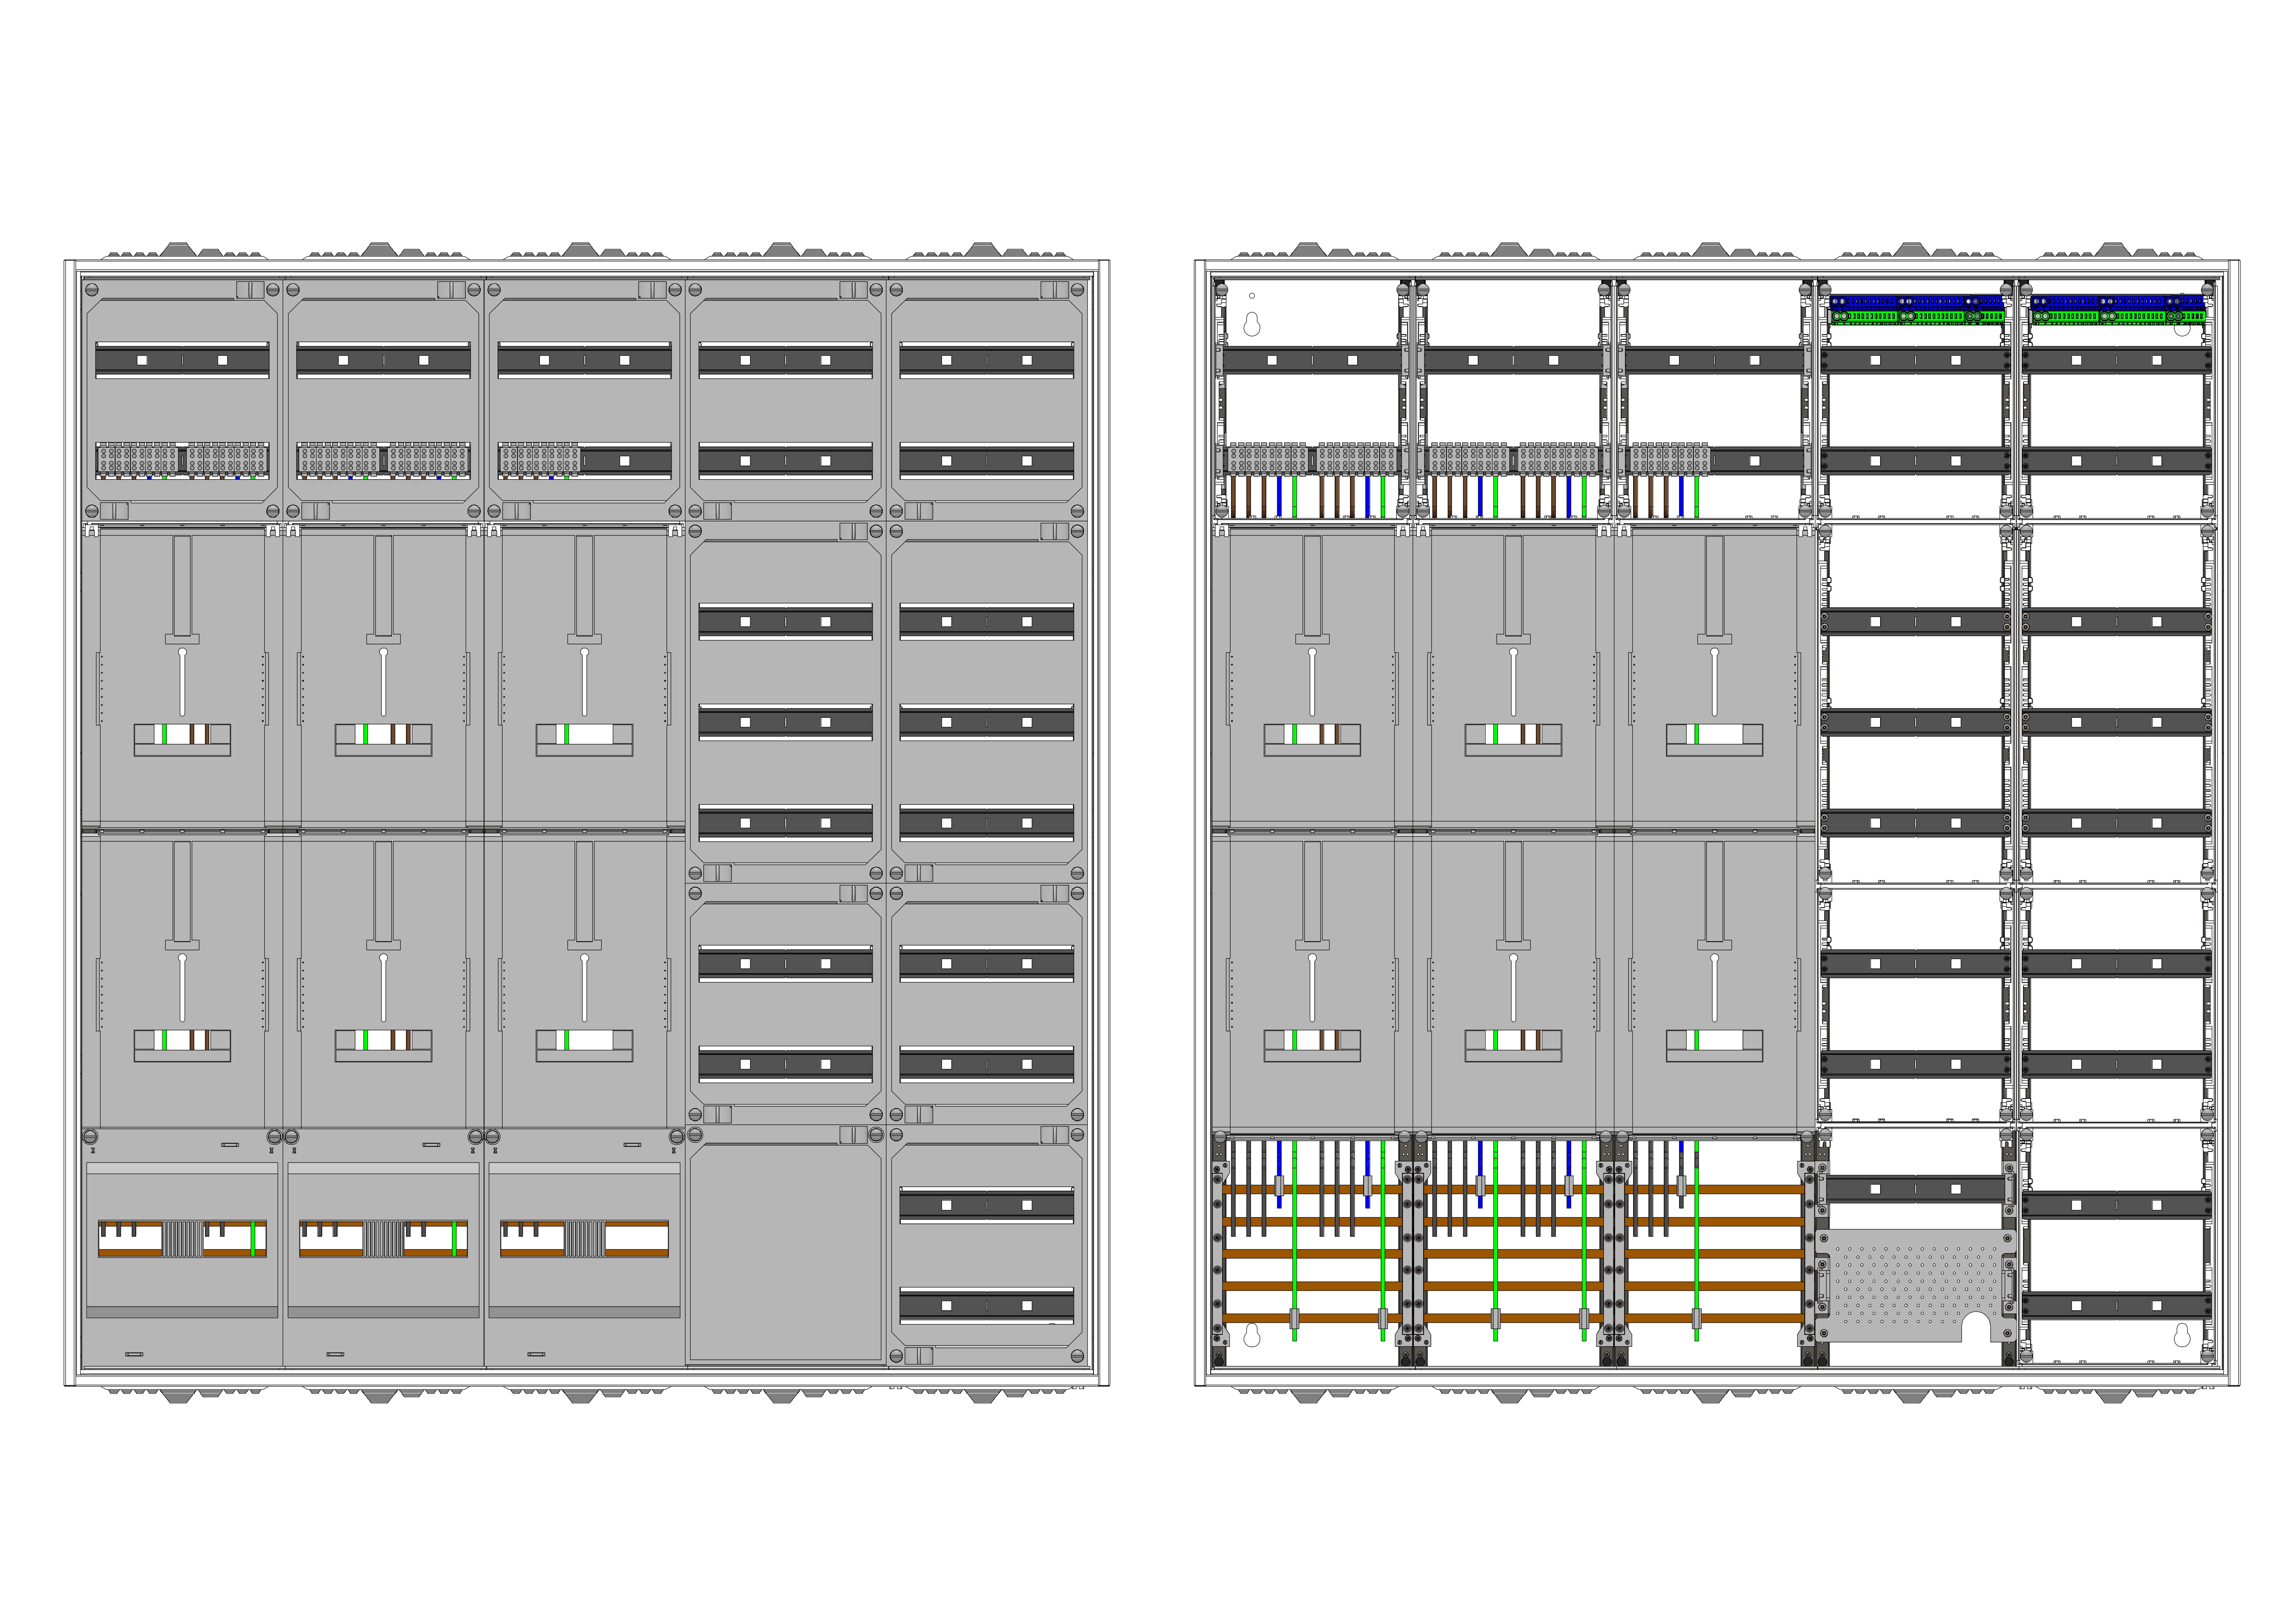Click the top-left cover screw of left cabinet
Viewport: 2296px width, 1624px height.
92,290
